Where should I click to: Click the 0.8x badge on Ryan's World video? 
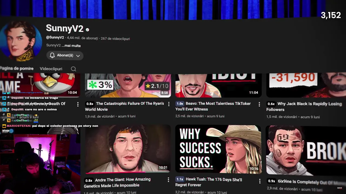pos(90,104)
